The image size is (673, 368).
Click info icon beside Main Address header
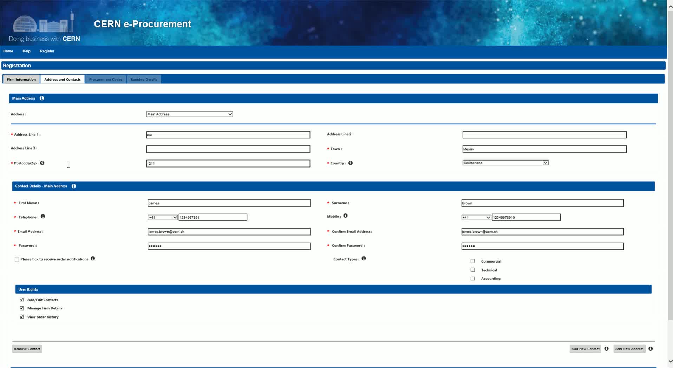pyautogui.click(x=42, y=98)
